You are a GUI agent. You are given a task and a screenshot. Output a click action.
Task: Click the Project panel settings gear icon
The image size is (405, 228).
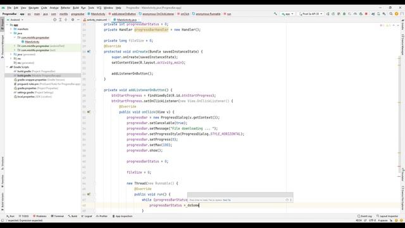click(x=73, y=20)
